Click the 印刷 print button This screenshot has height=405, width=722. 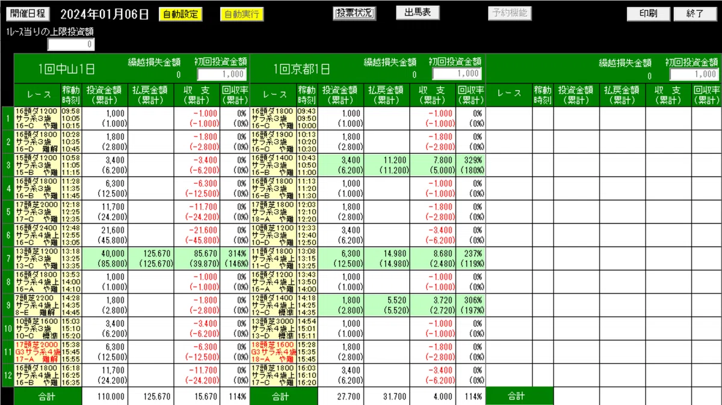(x=648, y=13)
